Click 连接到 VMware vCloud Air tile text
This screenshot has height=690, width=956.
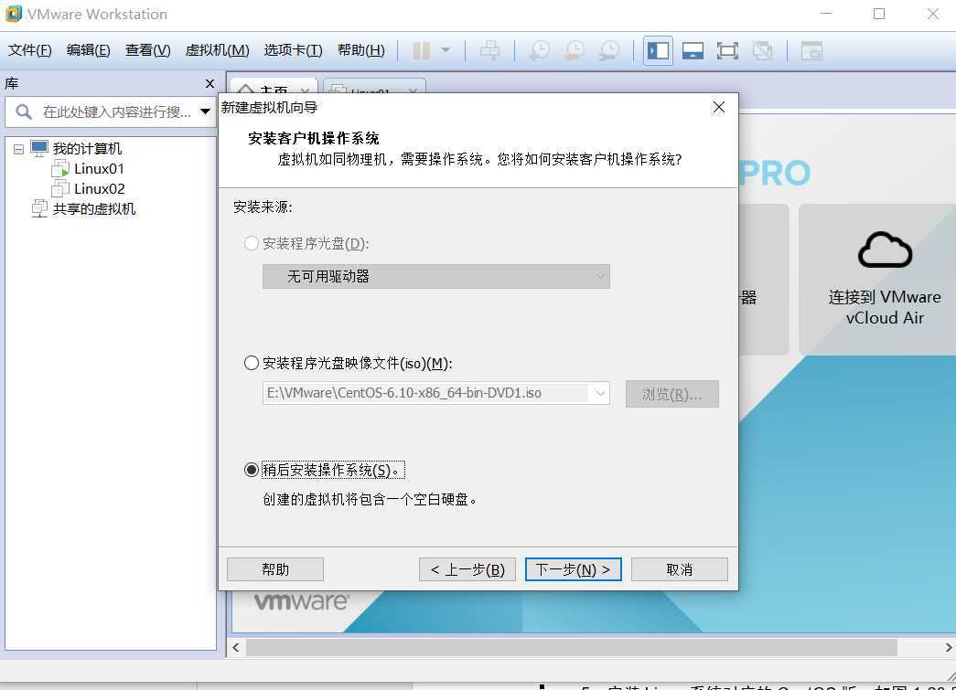coord(885,307)
